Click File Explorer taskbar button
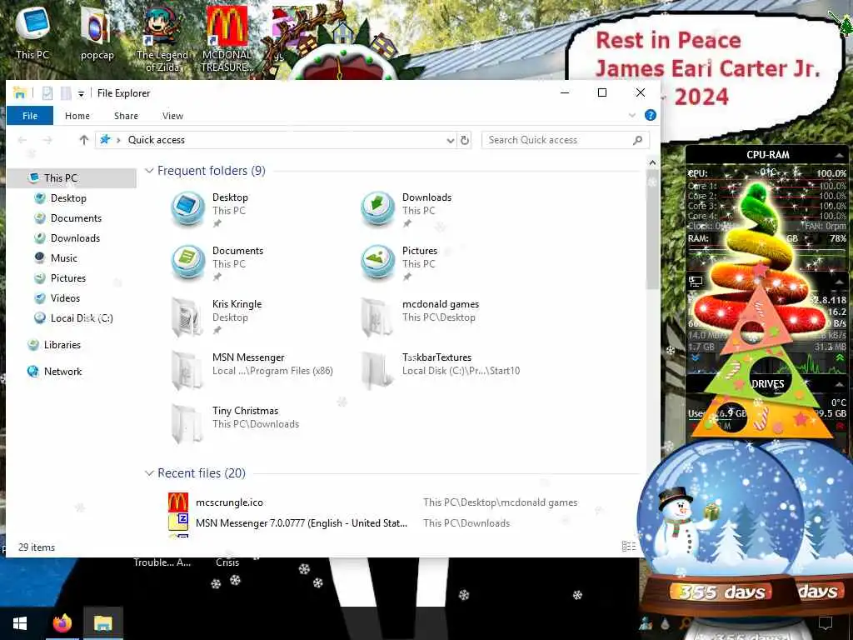853x640 pixels. [102, 623]
